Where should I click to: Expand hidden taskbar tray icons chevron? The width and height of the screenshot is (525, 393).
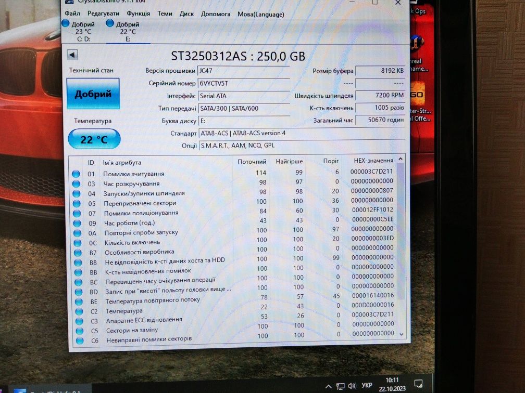(329, 387)
